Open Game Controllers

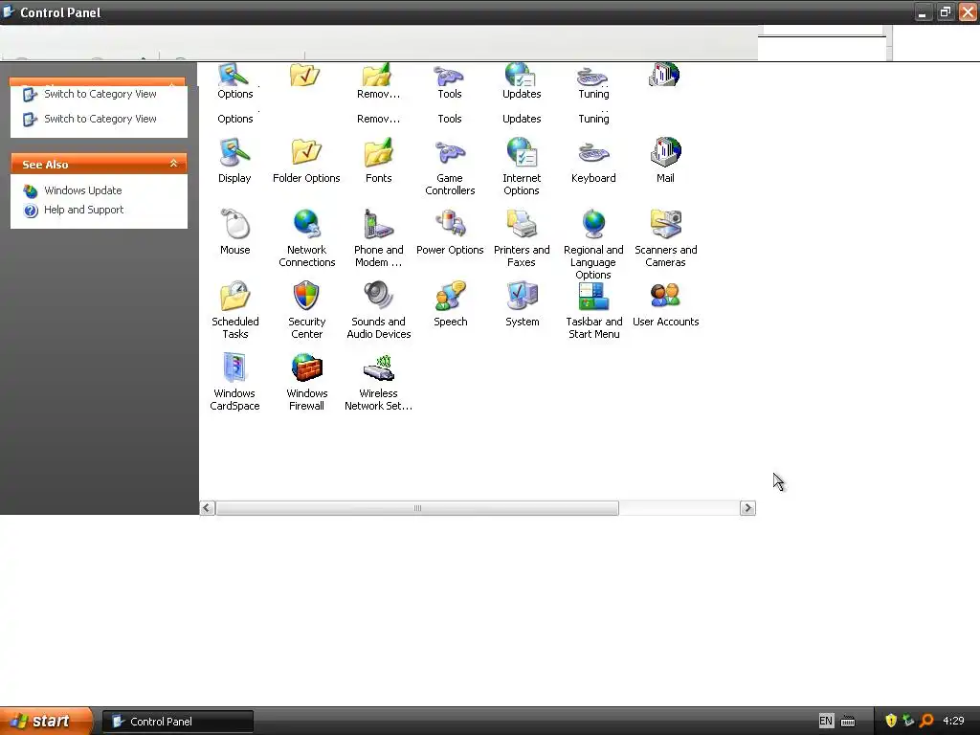coord(450,167)
